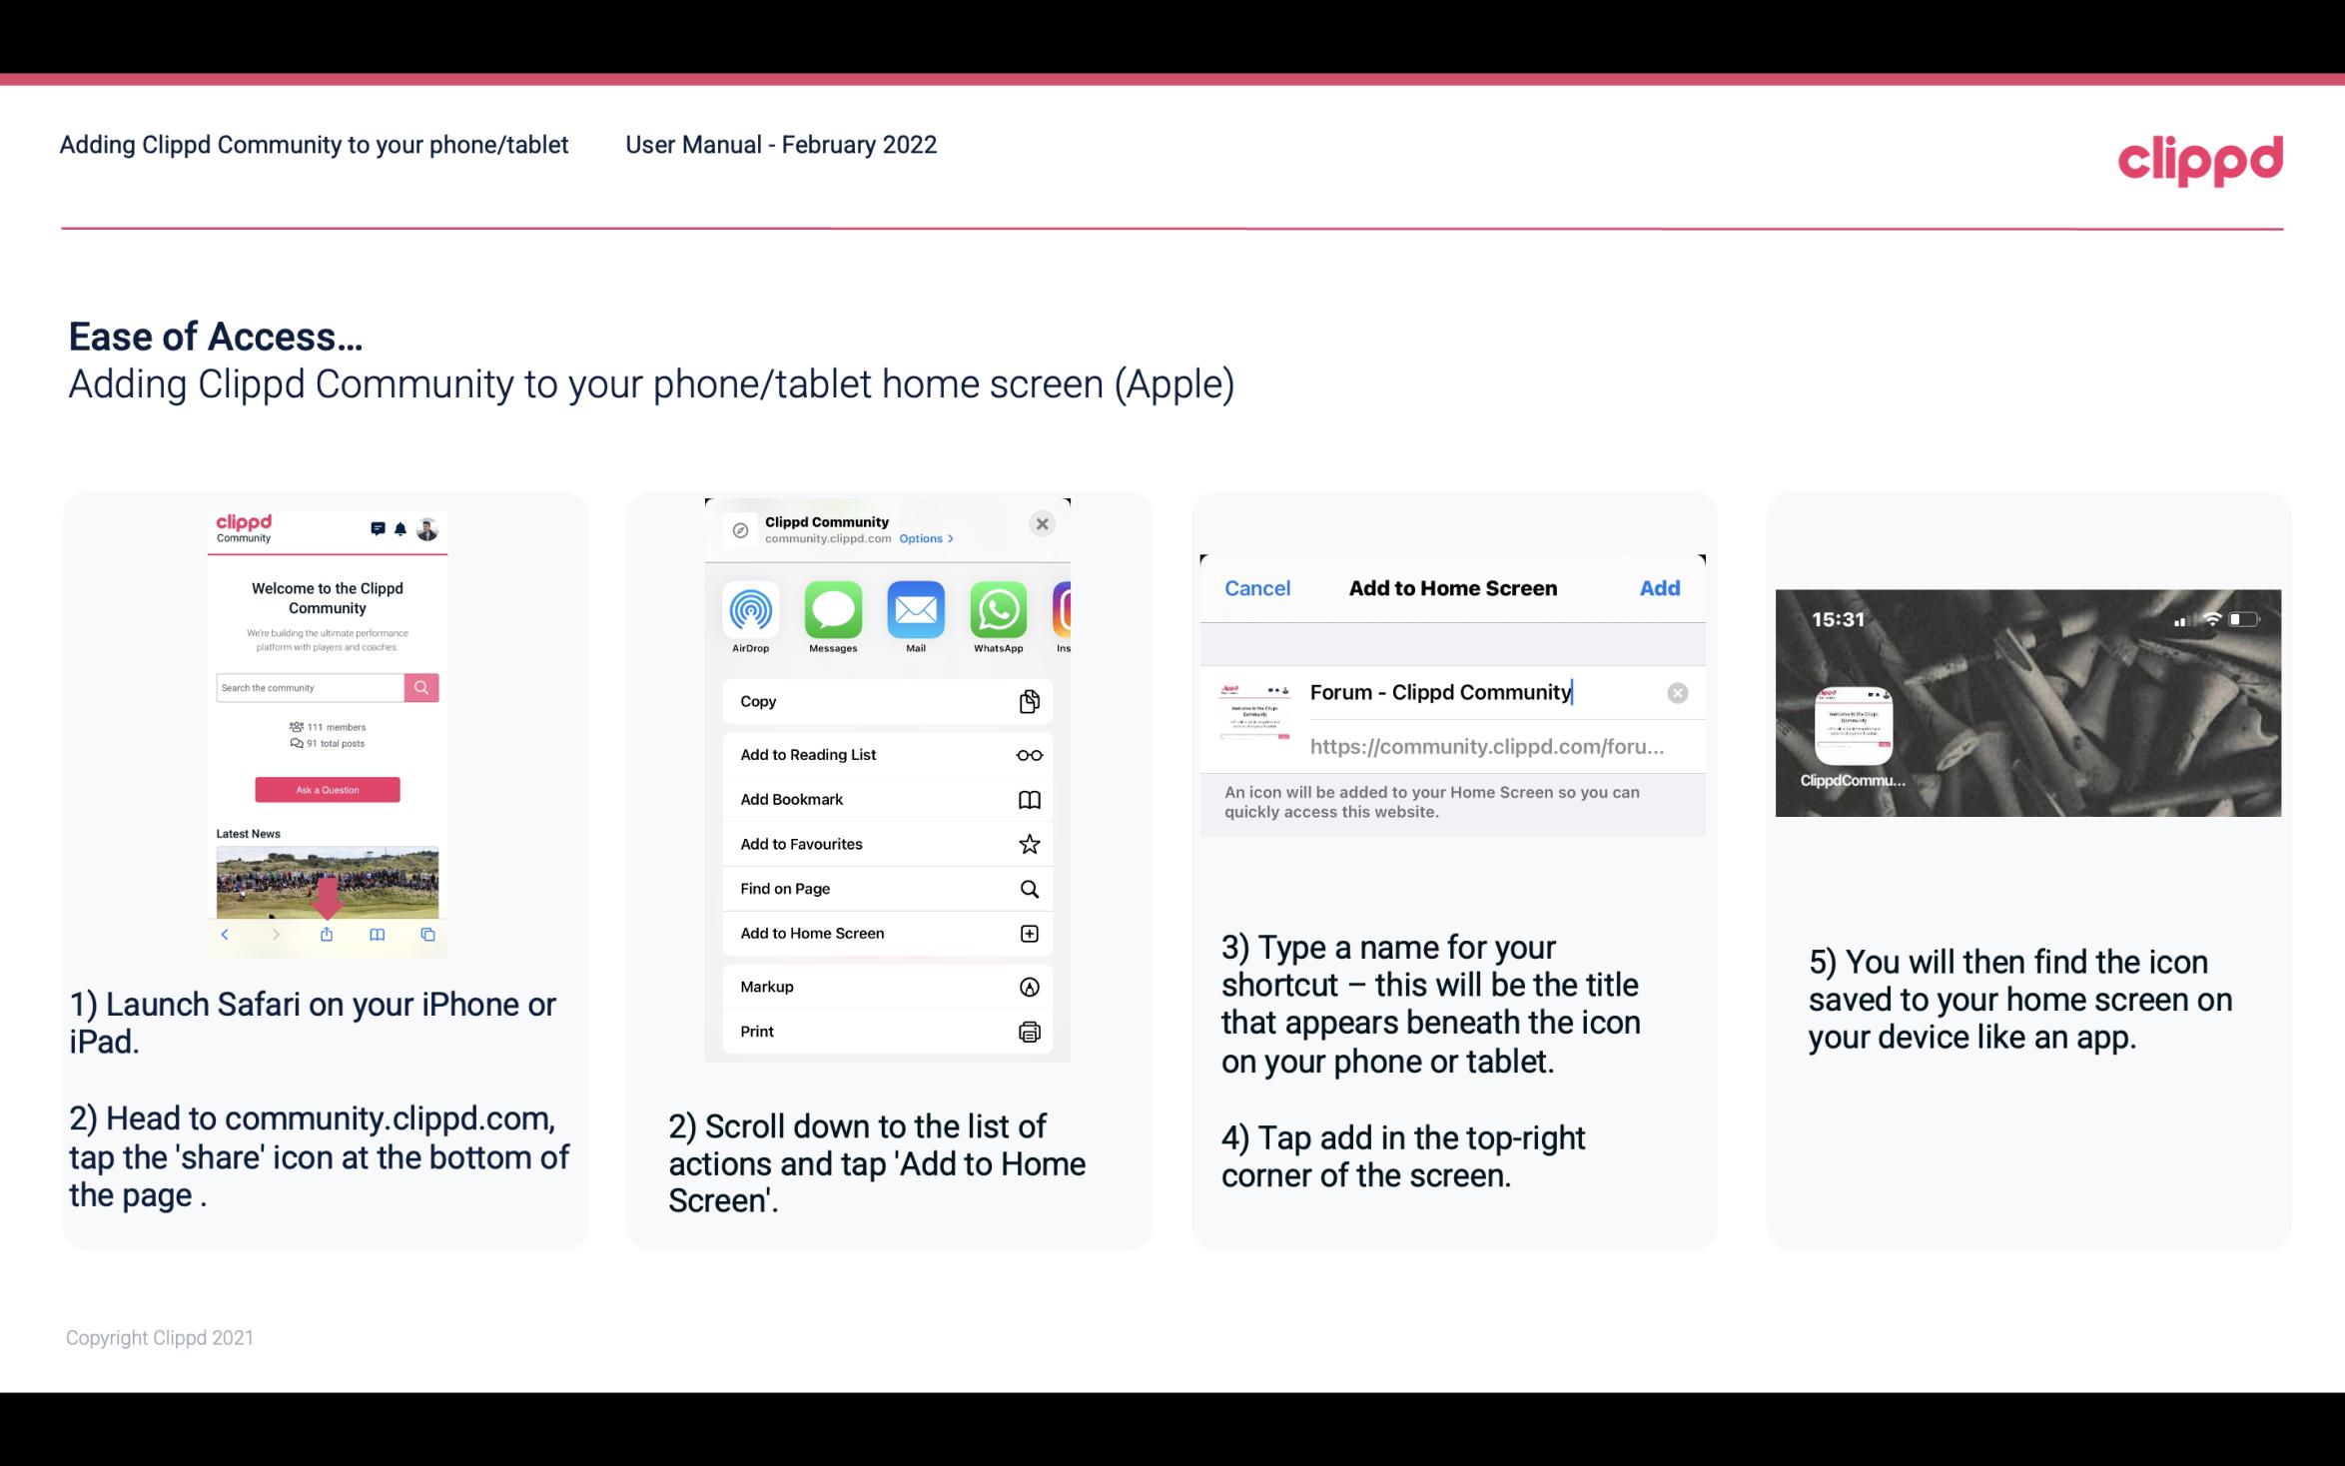This screenshot has width=2345, height=1466.
Task: Click the Cancel button on home screen dialog
Action: click(x=1257, y=586)
